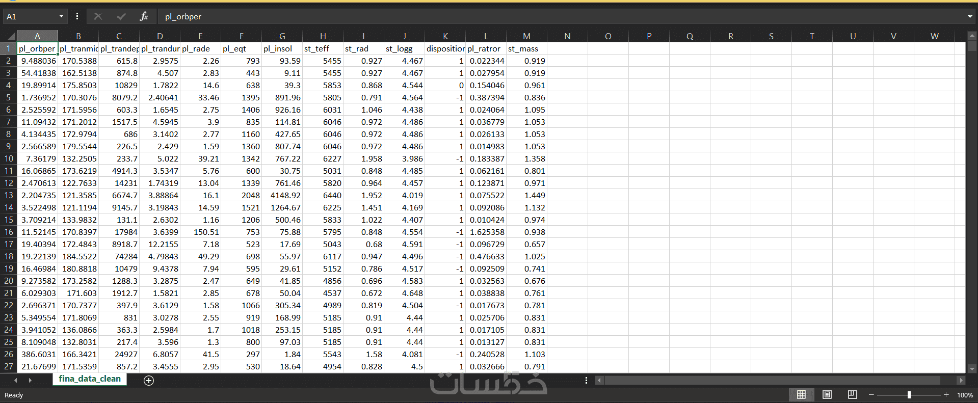The width and height of the screenshot is (978, 403).
Task: Add a new sheet with plus button
Action: (x=149, y=381)
